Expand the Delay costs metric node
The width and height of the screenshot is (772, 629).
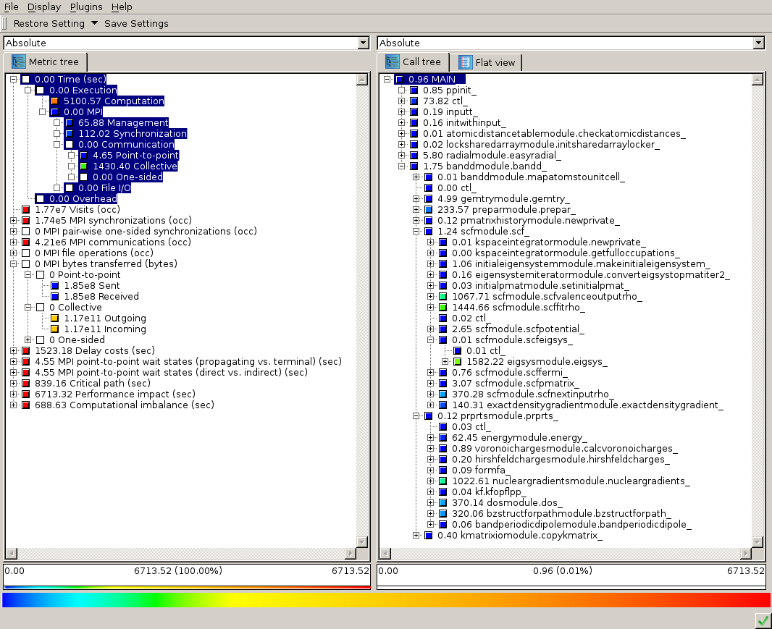[x=14, y=351]
